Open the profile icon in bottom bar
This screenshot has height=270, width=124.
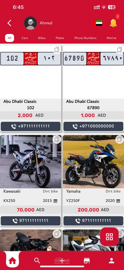click(112, 260)
